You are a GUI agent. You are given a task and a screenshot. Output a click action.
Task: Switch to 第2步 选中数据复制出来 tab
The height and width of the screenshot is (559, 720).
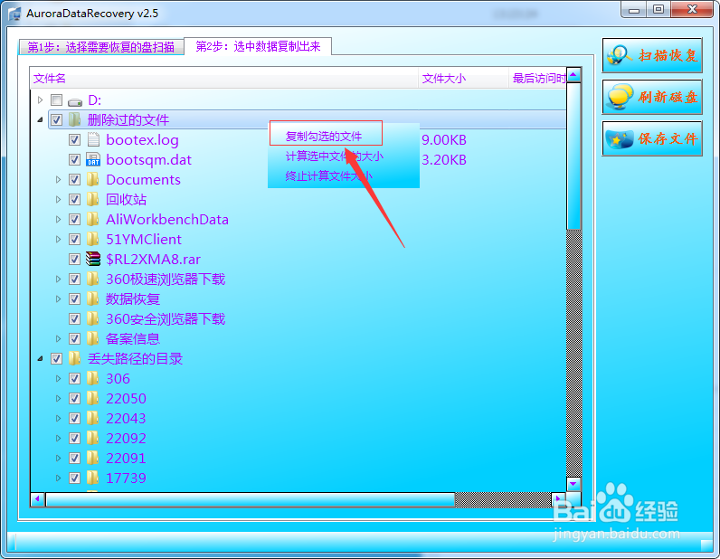[x=258, y=46]
